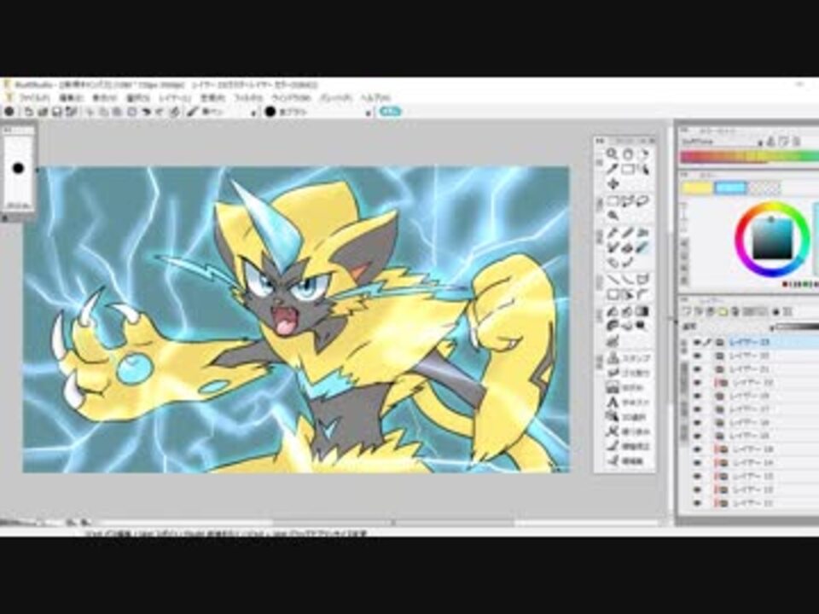Click inside the color wheel saturation square
Image resolution: width=819 pixels, height=614 pixels.
pyautogui.click(x=772, y=240)
